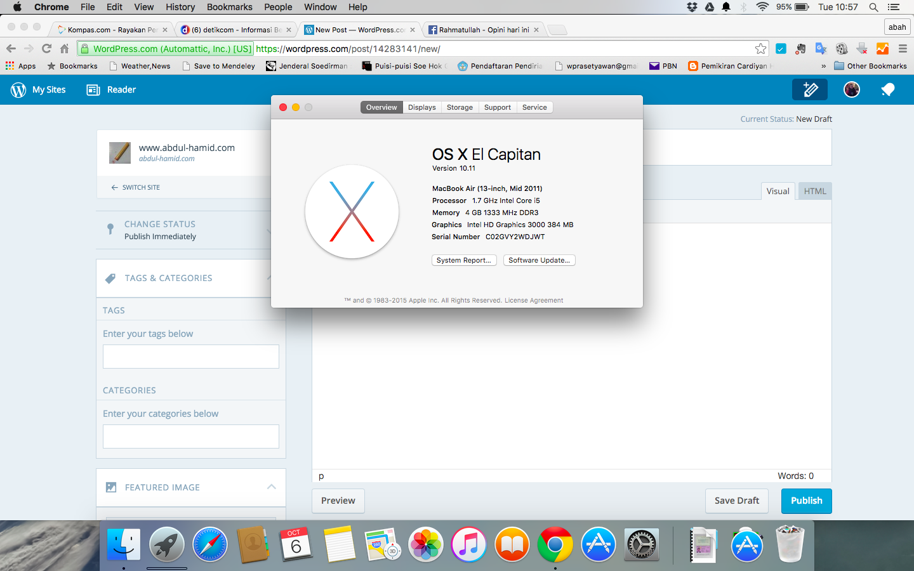Image resolution: width=914 pixels, height=571 pixels.
Task: Click the tags input field
Action: pyautogui.click(x=190, y=357)
